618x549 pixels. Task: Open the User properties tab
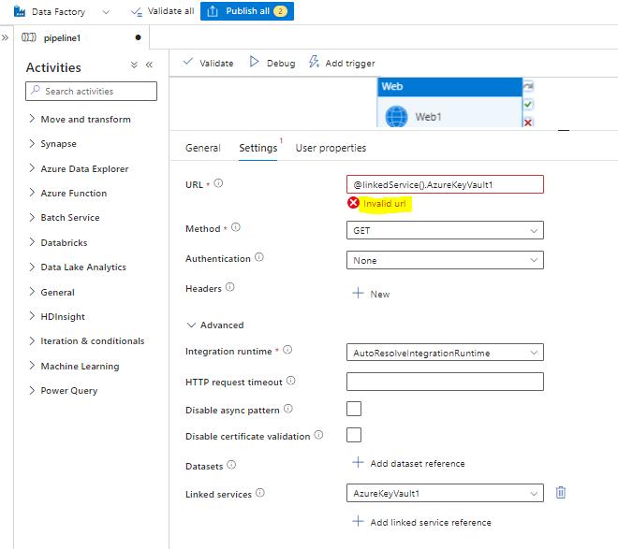(331, 148)
